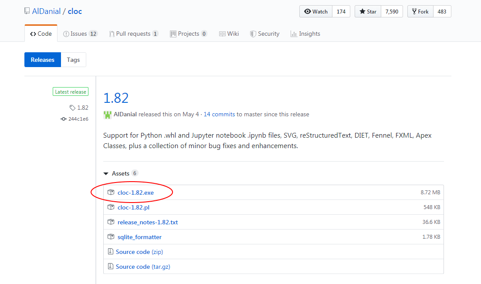Click the tag icon next to 1.82
This screenshot has height=284, width=481.
72,108
